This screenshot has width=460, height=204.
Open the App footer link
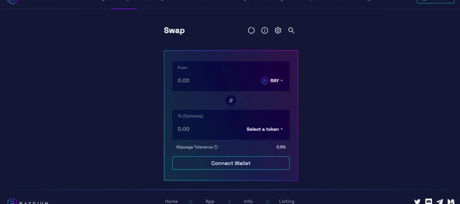click(210, 201)
